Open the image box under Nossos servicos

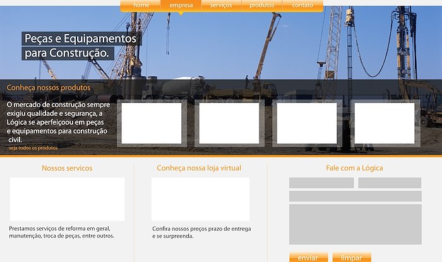(67, 199)
